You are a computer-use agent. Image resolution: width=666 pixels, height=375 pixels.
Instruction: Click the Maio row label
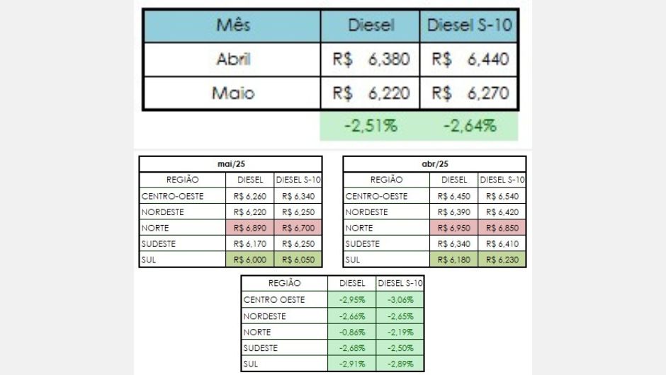[x=232, y=93]
